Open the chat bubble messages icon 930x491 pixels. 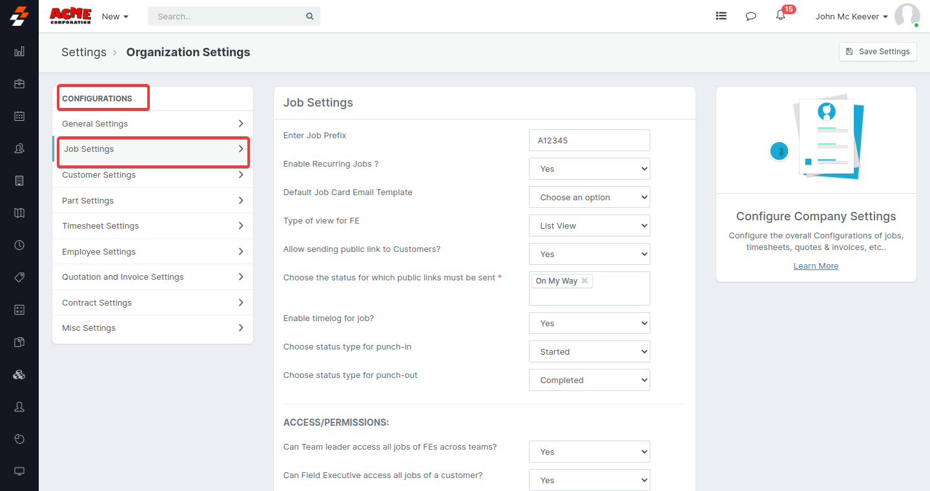pos(750,16)
